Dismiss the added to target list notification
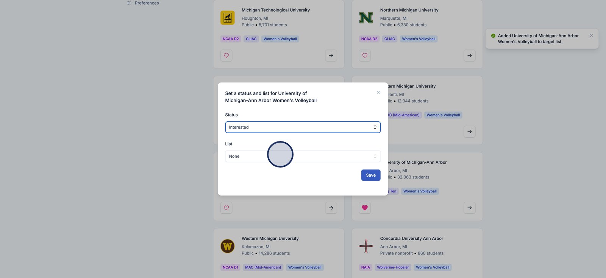Image resolution: width=606 pixels, height=278 pixels. point(591,36)
